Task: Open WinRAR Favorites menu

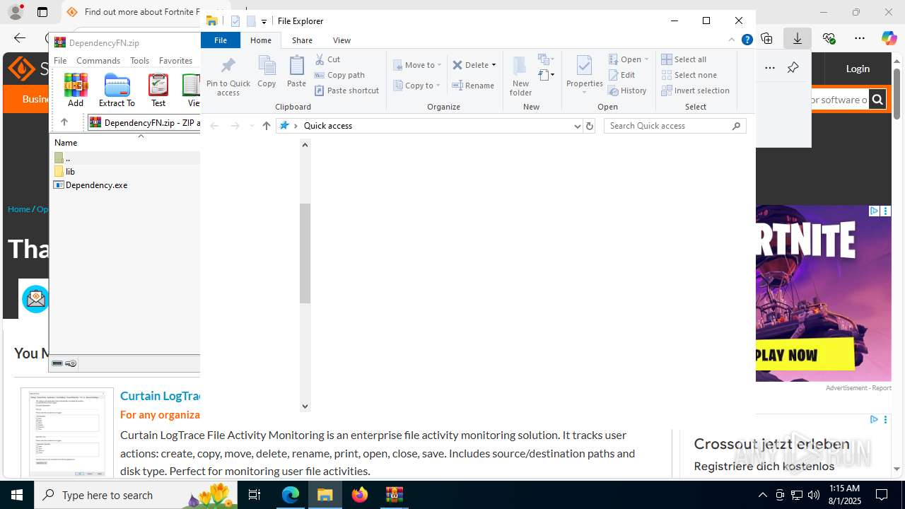Action: (175, 61)
